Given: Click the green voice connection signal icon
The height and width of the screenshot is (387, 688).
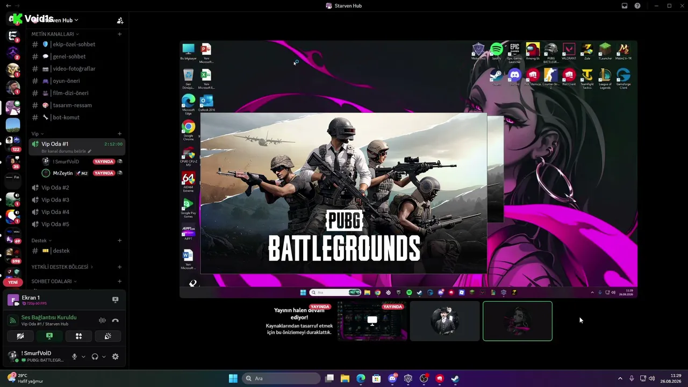Looking at the screenshot, I should pos(13,320).
